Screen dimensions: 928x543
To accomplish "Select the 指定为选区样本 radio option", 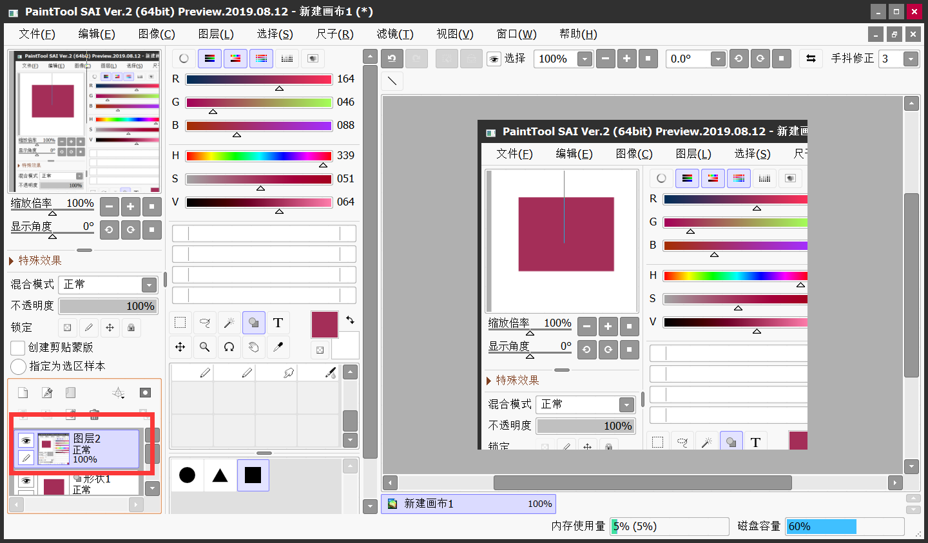I will coord(18,367).
